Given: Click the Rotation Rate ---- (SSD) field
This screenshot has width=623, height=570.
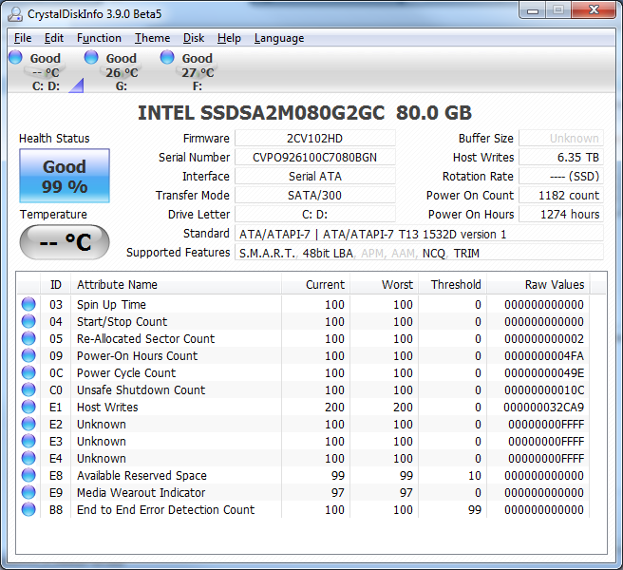Looking at the screenshot, I should (561, 176).
